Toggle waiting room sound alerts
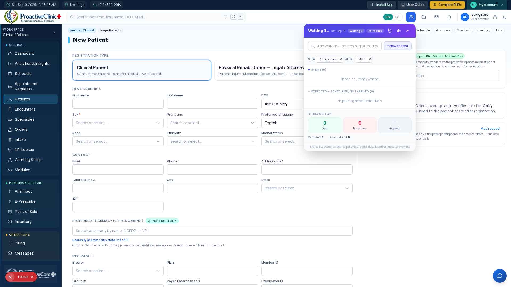The width and height of the screenshot is (511, 287). tap(399, 31)
